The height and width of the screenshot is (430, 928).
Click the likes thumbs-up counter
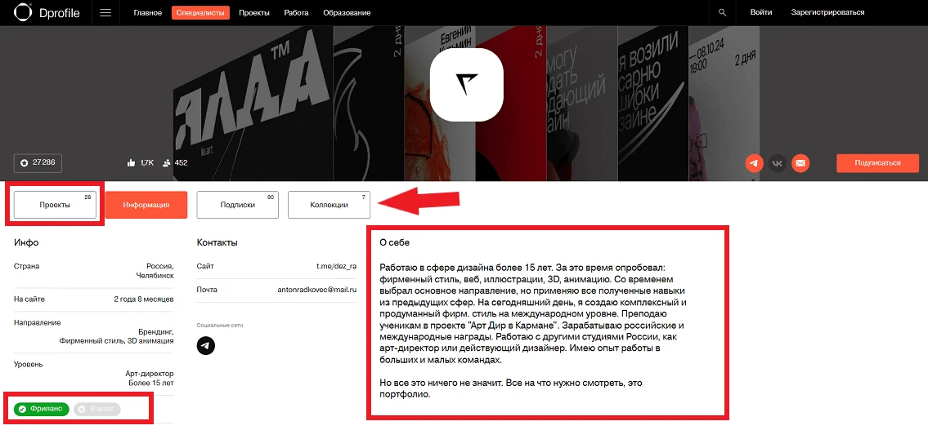coord(141,162)
